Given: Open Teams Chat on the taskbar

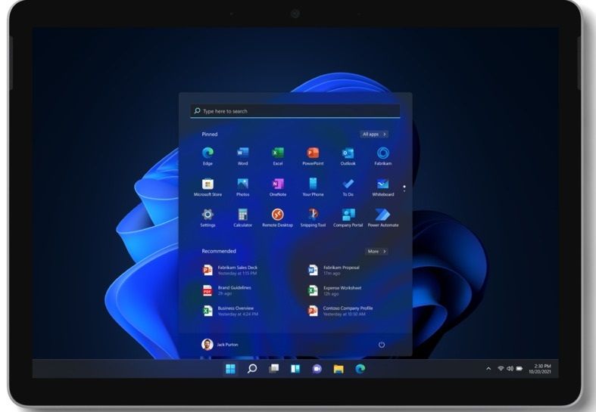Looking at the screenshot, I should point(317,368).
